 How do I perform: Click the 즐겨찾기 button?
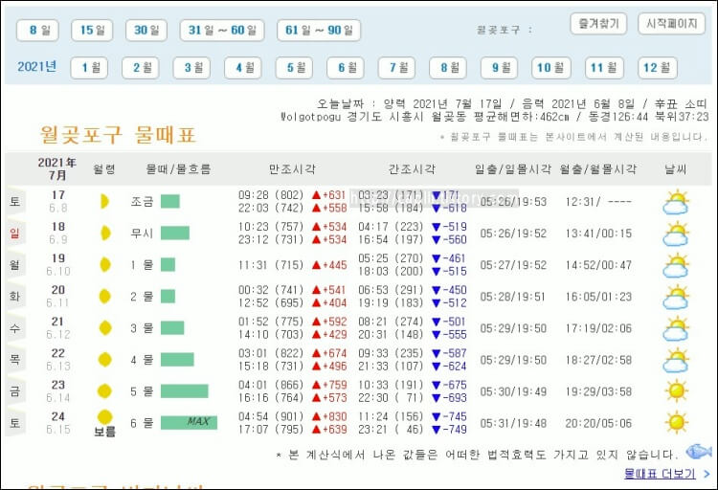click(x=598, y=23)
